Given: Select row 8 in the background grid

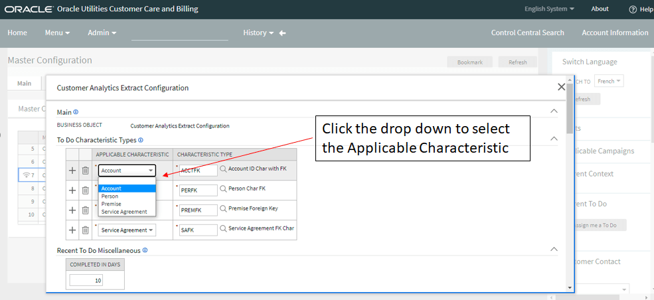Looking at the screenshot, I should 32,188.
